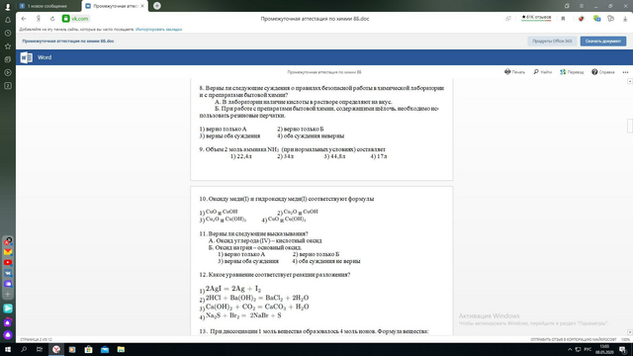The image size is (633, 356).
Task: Click the document vertical scrollbar down arrow
Action: click(x=630, y=332)
